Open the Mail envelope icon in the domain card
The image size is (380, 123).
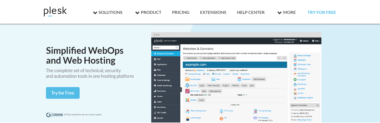214,79
